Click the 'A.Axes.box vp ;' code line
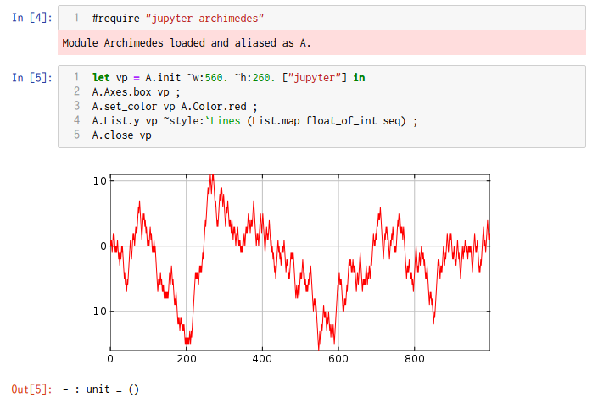 coord(136,92)
